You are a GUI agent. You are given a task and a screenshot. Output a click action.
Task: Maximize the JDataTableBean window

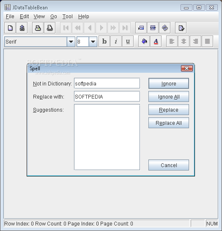click(x=199, y=7)
